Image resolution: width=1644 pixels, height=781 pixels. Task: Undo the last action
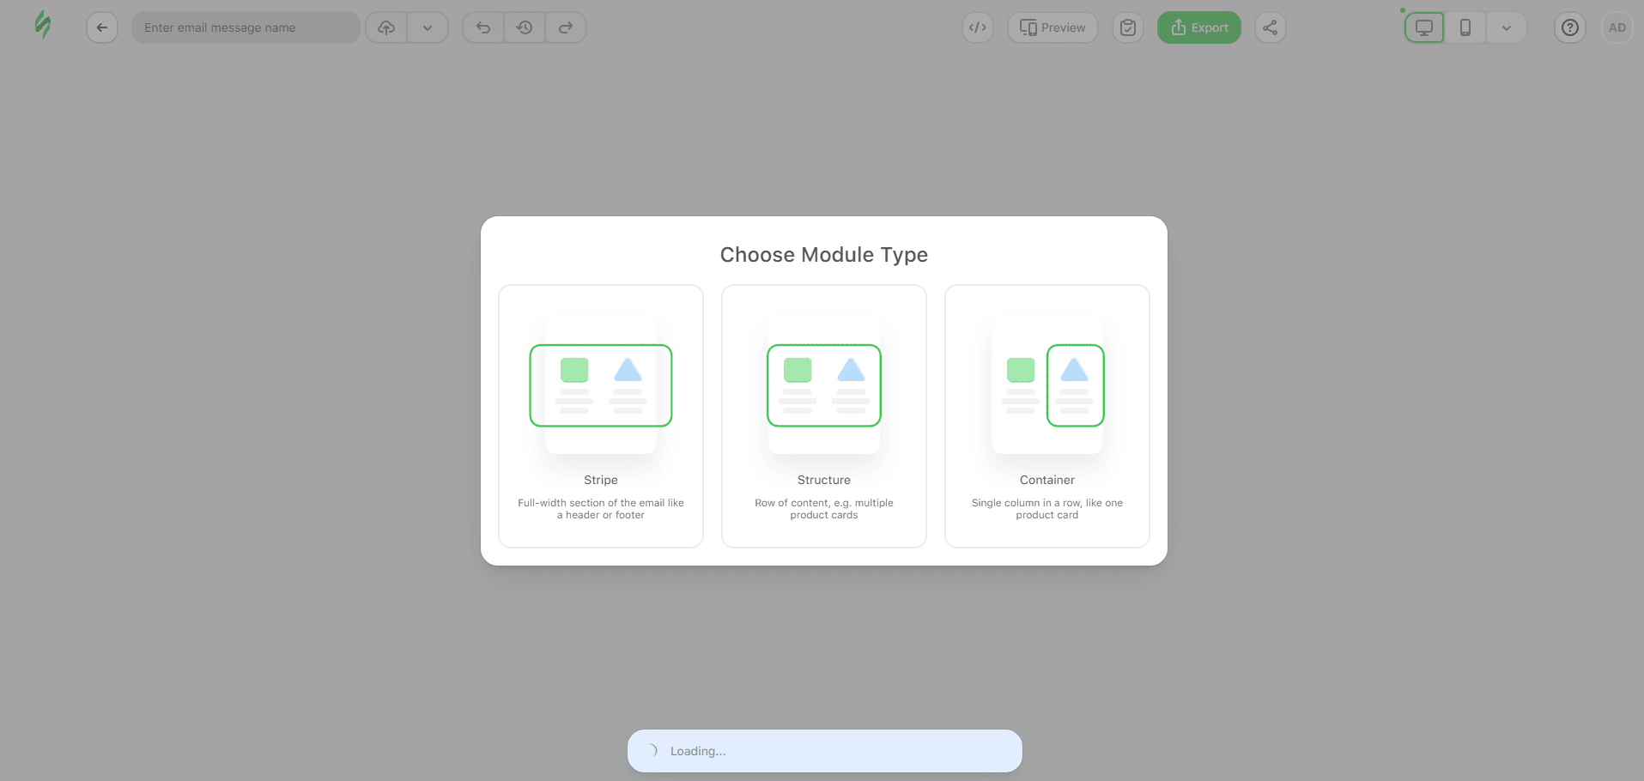coord(483,27)
